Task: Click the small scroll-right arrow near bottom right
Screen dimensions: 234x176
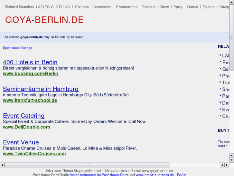Action: (x=227, y=165)
